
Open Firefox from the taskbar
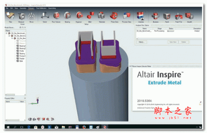84,127
